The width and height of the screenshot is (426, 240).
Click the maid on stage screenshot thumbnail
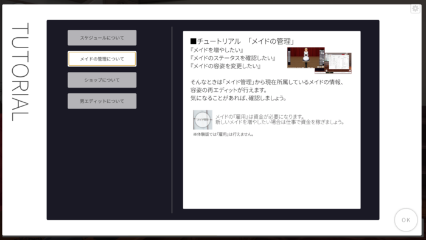(306, 58)
